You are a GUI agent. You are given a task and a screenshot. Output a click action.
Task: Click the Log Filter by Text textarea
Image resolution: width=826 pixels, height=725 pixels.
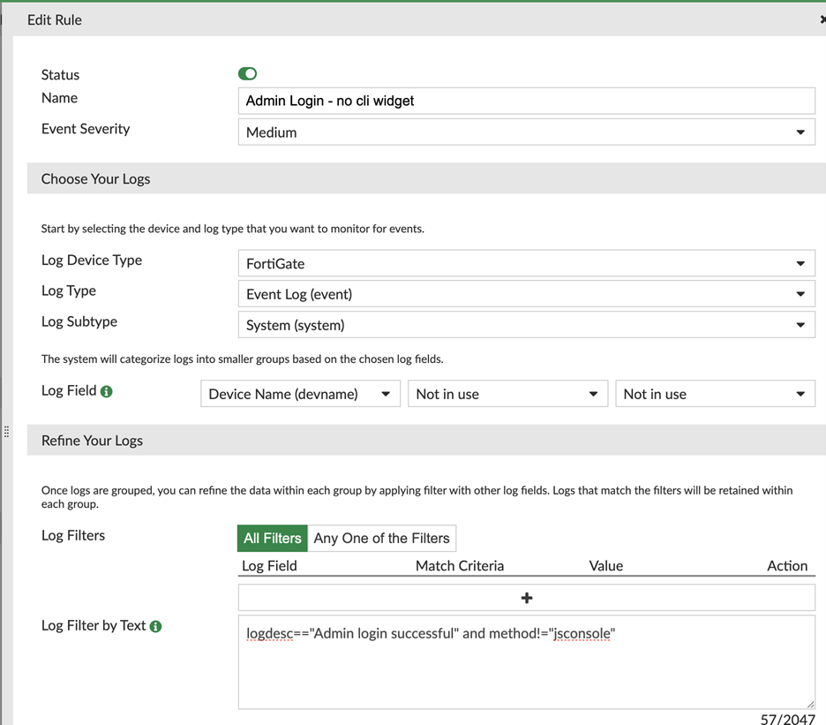point(526,662)
